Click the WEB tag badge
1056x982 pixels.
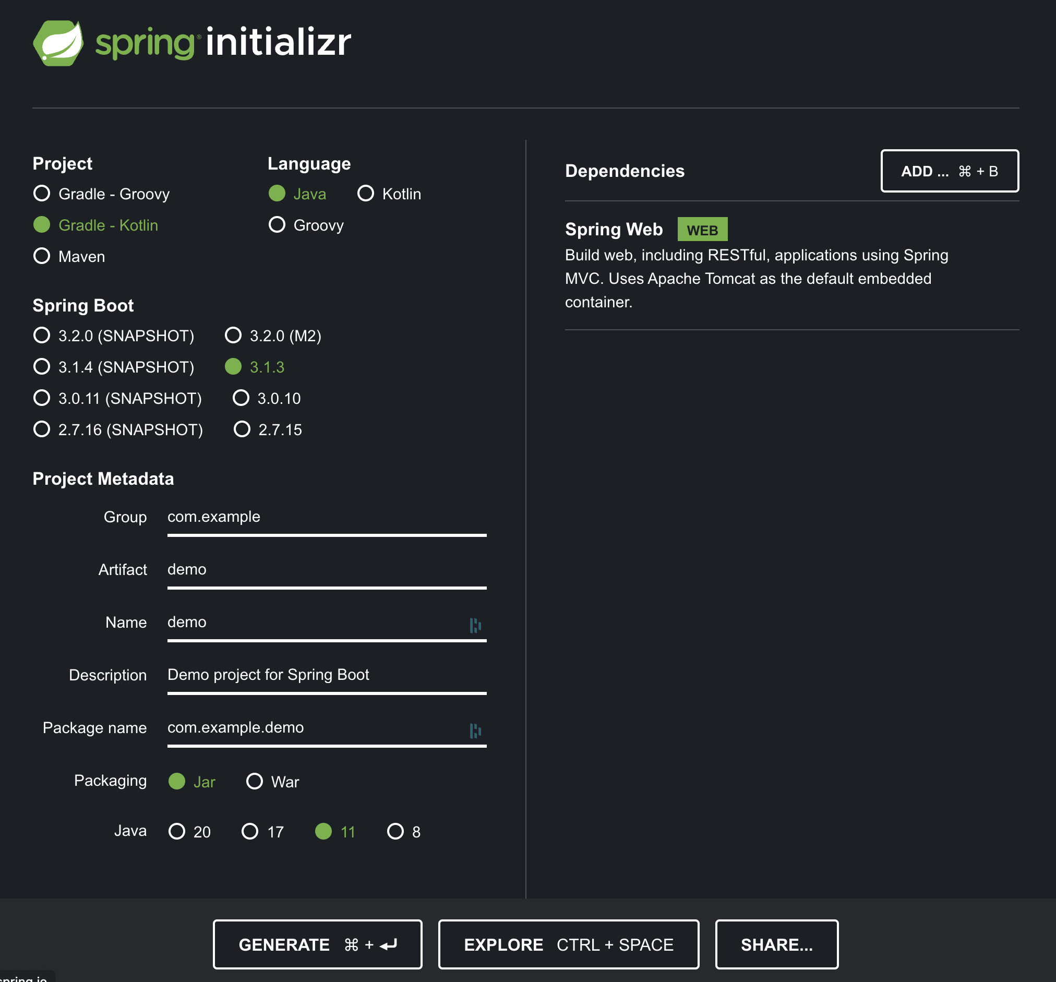(702, 230)
